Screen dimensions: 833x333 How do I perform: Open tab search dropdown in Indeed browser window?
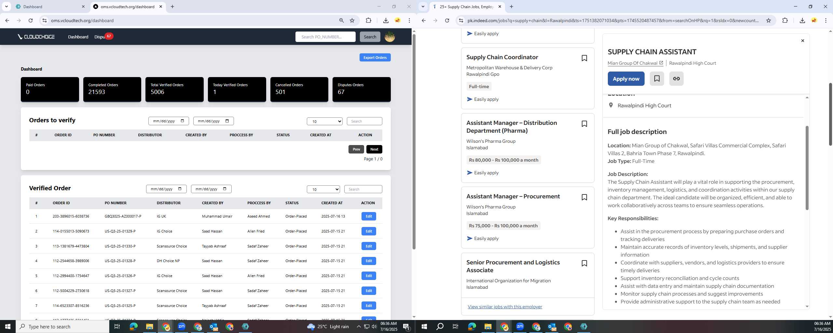point(423,7)
